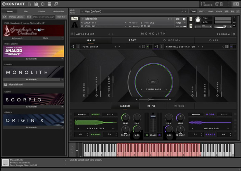The width and height of the screenshot is (241, 171).
Task: Click the info 'i' icon beside camera
Action: 185,19
